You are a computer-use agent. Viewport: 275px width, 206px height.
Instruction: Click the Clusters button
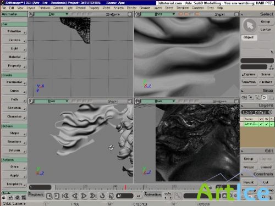click(x=266, y=82)
